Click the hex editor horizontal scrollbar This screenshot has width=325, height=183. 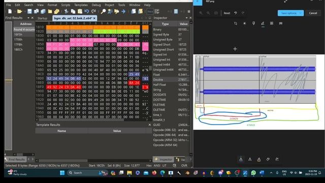pyautogui.click(x=81, y=120)
